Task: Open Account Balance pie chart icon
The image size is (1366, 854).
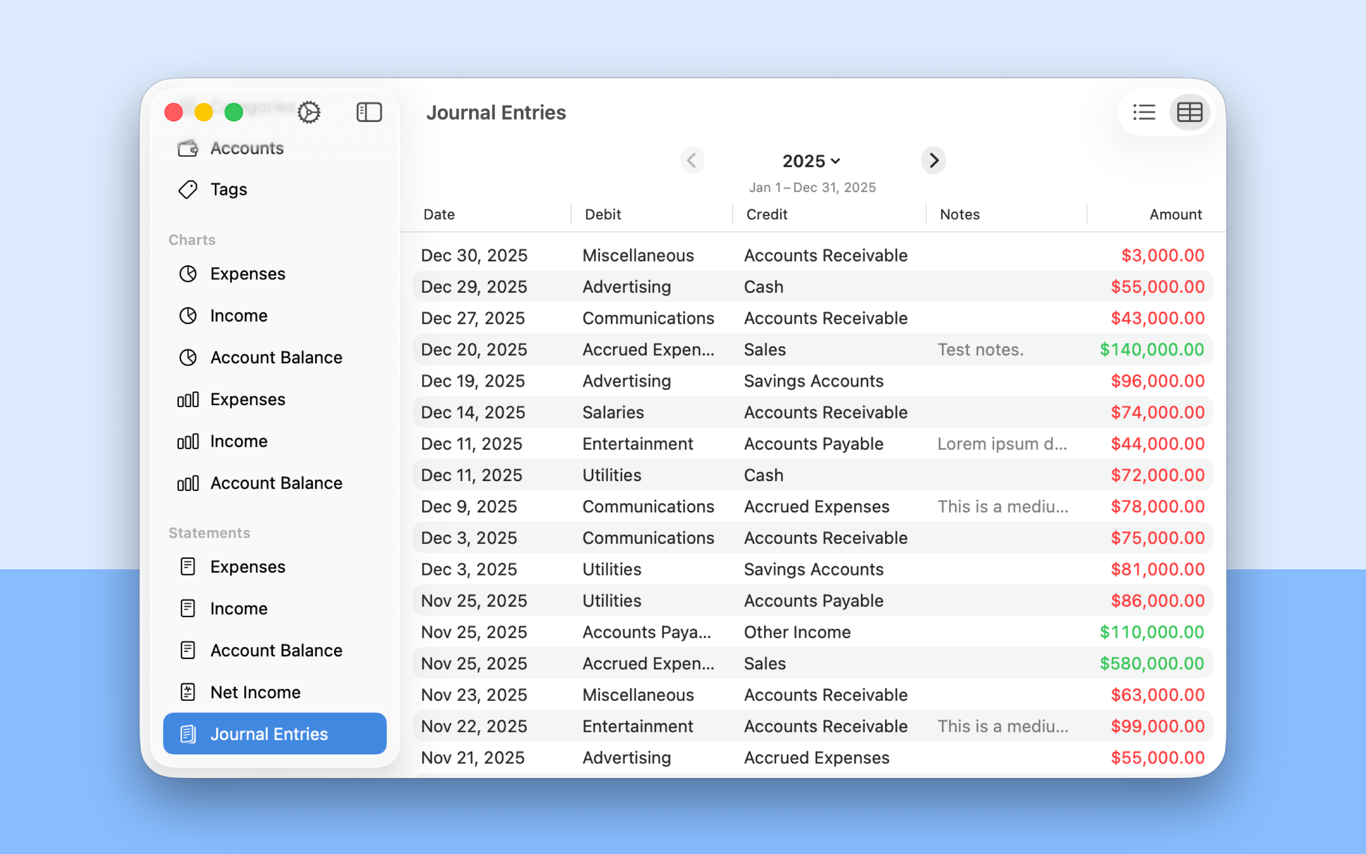Action: 188,358
